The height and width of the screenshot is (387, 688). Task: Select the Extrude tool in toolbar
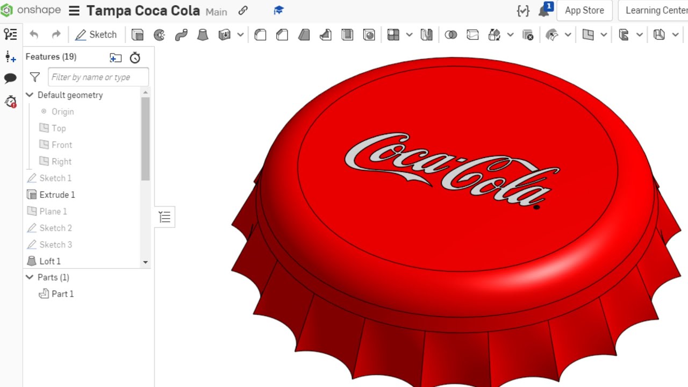[x=138, y=35]
